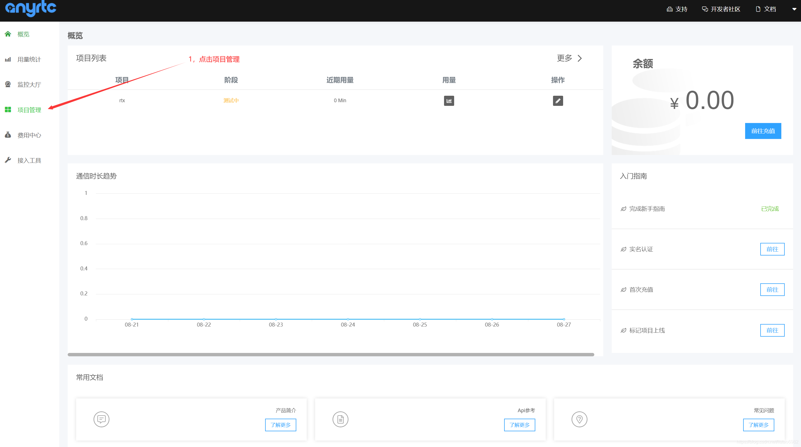Open 项目管理 in the sidebar
The image size is (801, 447).
(x=29, y=110)
